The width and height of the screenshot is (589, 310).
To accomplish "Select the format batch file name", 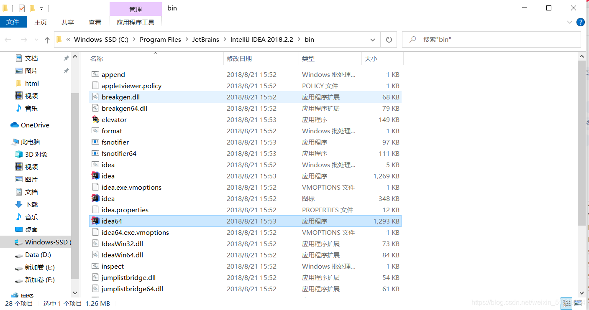I will 112,131.
